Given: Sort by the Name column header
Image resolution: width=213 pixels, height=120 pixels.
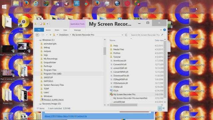Looking at the screenshot, I should pyautogui.click(x=112, y=40).
